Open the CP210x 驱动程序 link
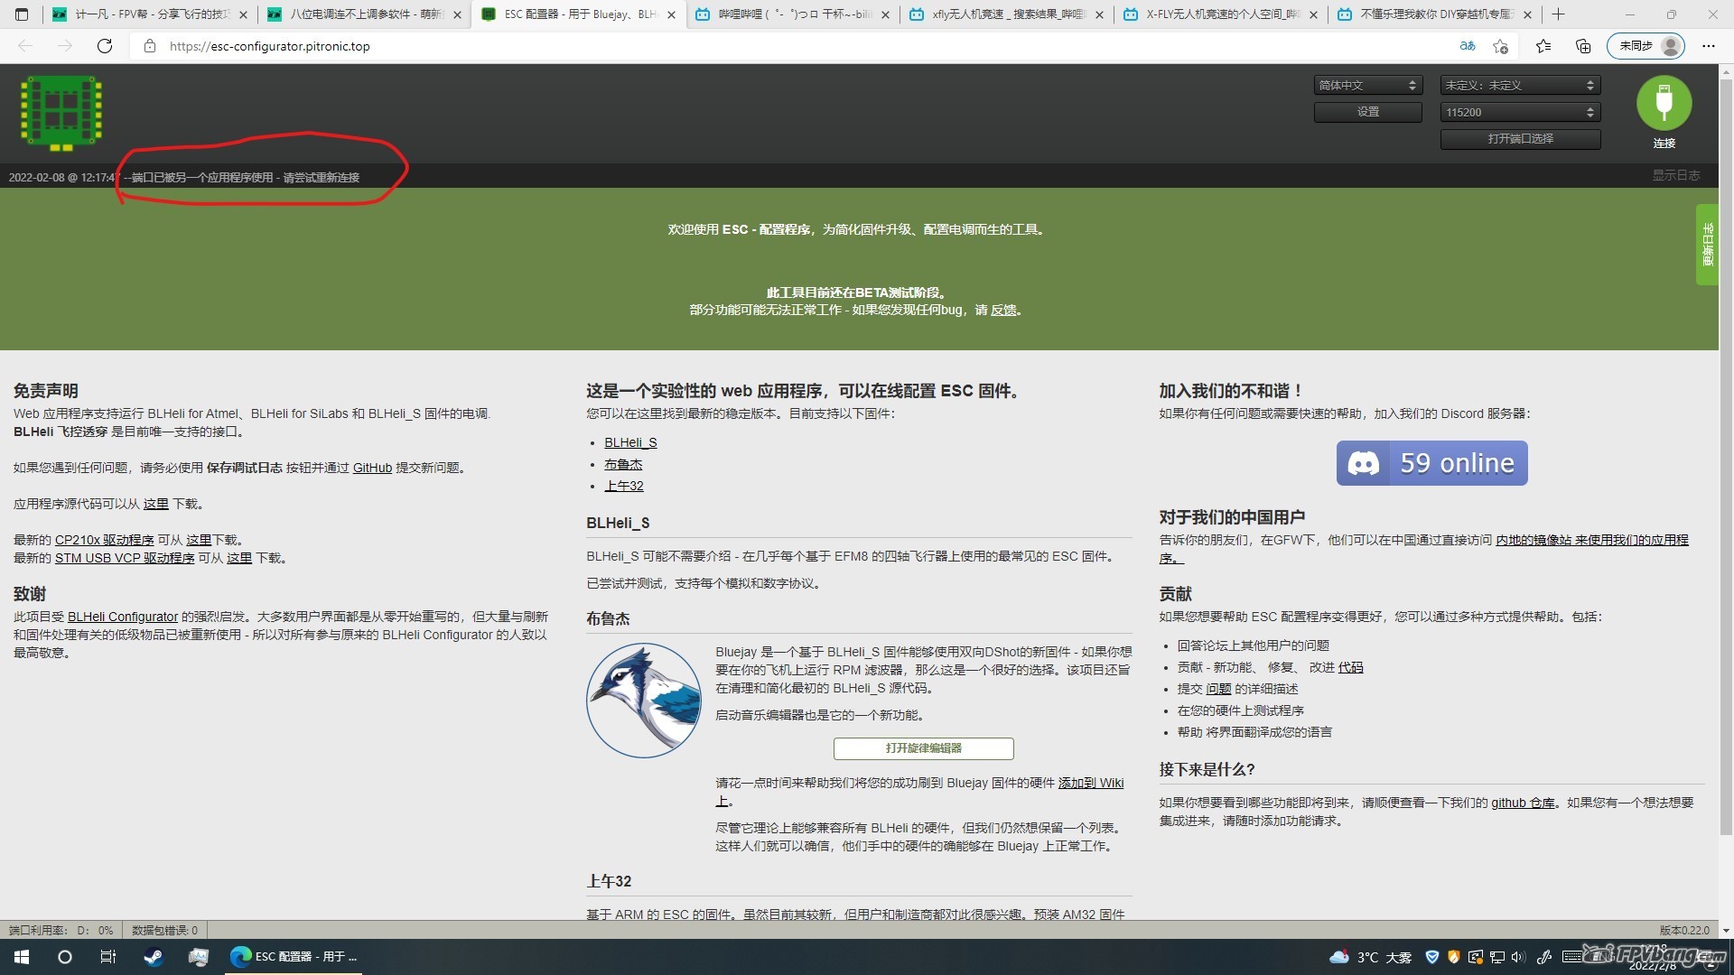This screenshot has width=1734, height=975. (x=104, y=540)
